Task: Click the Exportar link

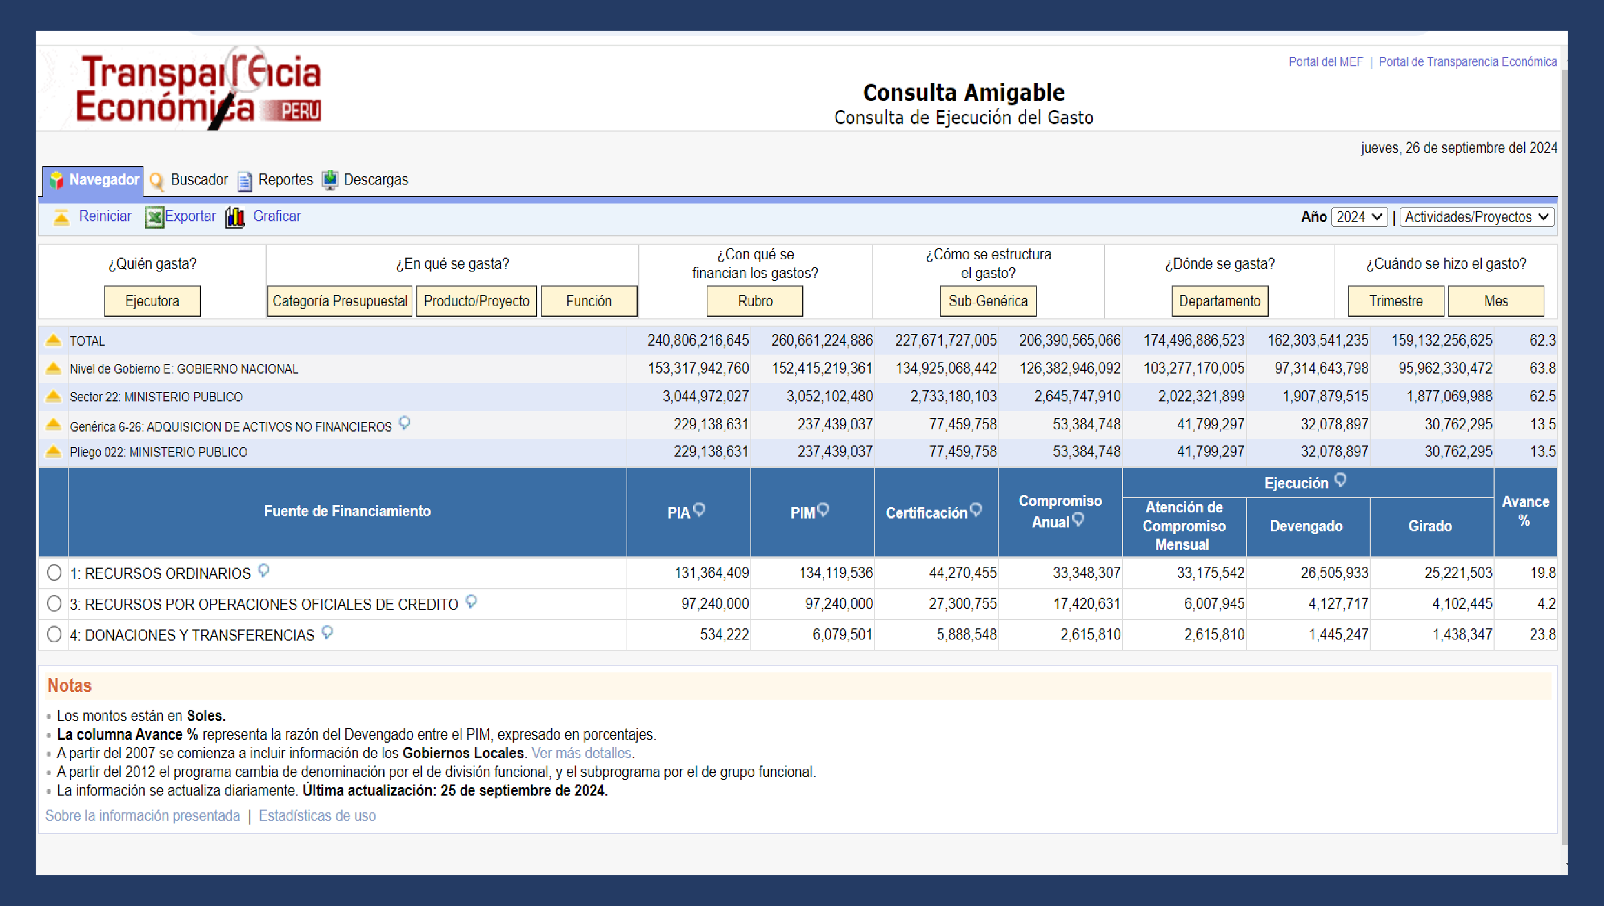Action: [190, 216]
